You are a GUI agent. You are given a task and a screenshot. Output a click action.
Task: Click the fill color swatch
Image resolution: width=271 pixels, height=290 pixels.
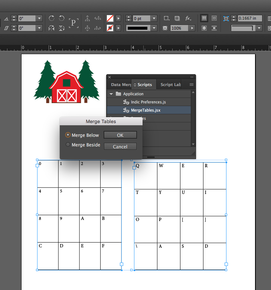tap(110, 18)
